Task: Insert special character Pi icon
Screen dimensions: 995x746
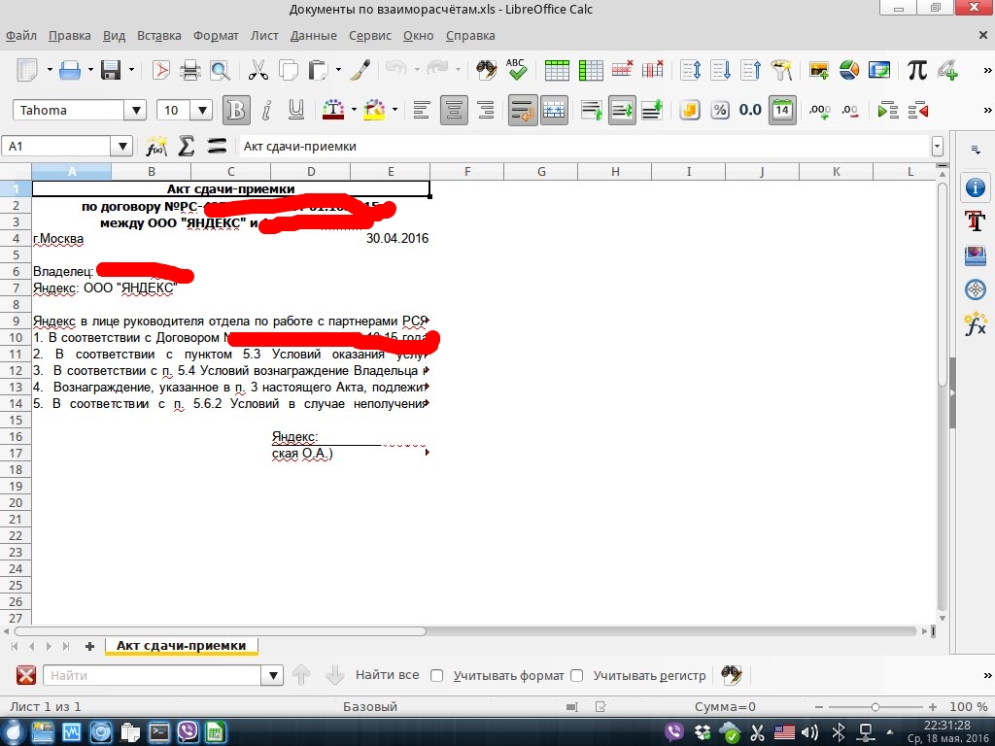Action: 917,70
